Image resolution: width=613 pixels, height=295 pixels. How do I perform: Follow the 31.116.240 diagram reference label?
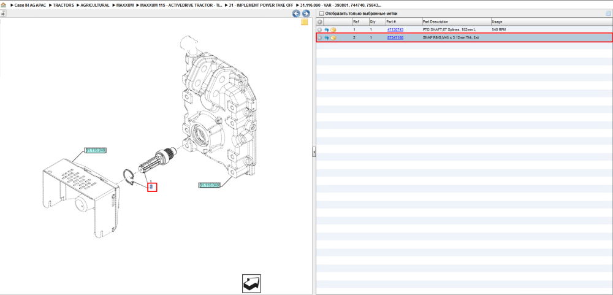pyautogui.click(x=96, y=150)
